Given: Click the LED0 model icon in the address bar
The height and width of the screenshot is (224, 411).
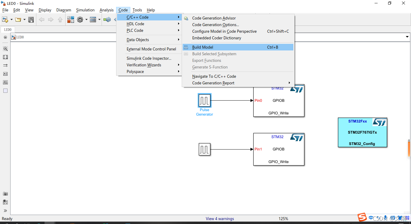Looking at the screenshot, I should tap(14, 37).
